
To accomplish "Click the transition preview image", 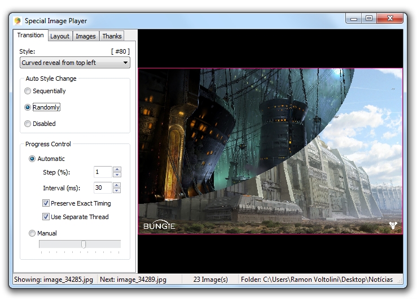I will [x=270, y=151].
